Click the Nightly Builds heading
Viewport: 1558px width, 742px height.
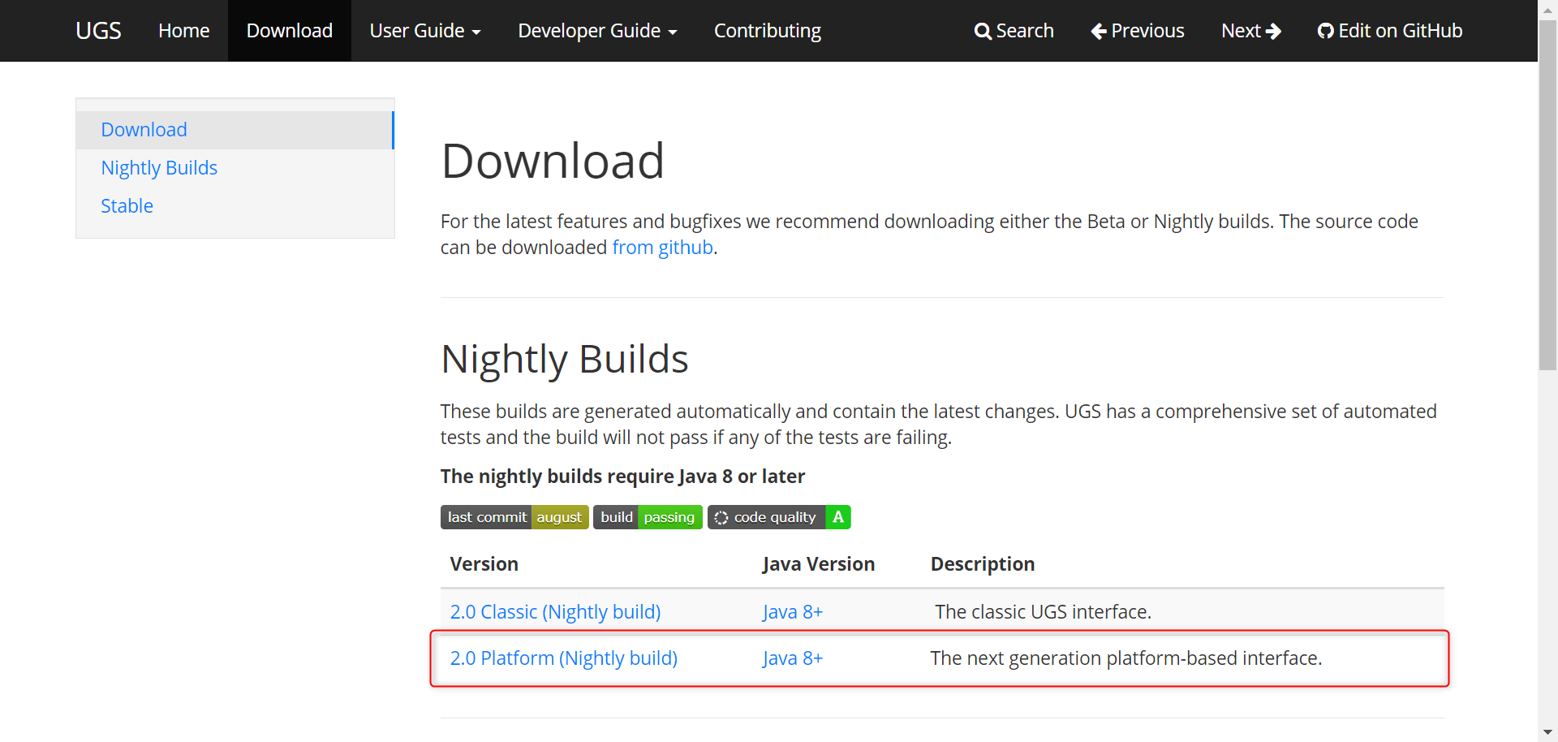pyautogui.click(x=565, y=359)
